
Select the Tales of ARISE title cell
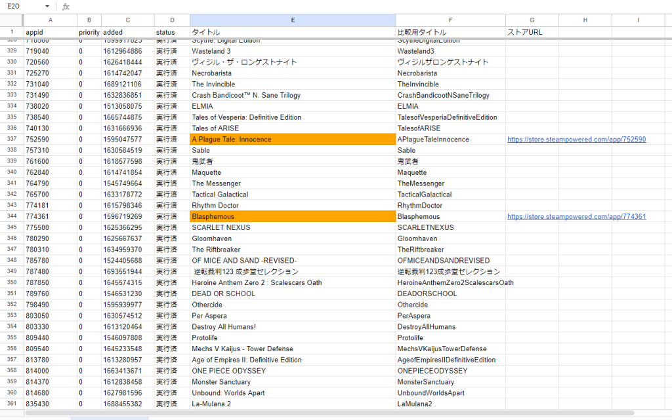click(293, 128)
